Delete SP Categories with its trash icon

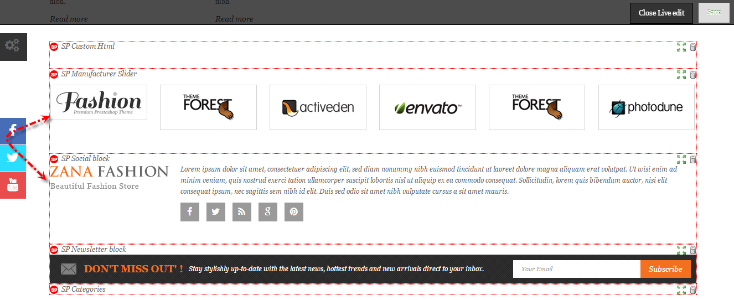point(692,290)
